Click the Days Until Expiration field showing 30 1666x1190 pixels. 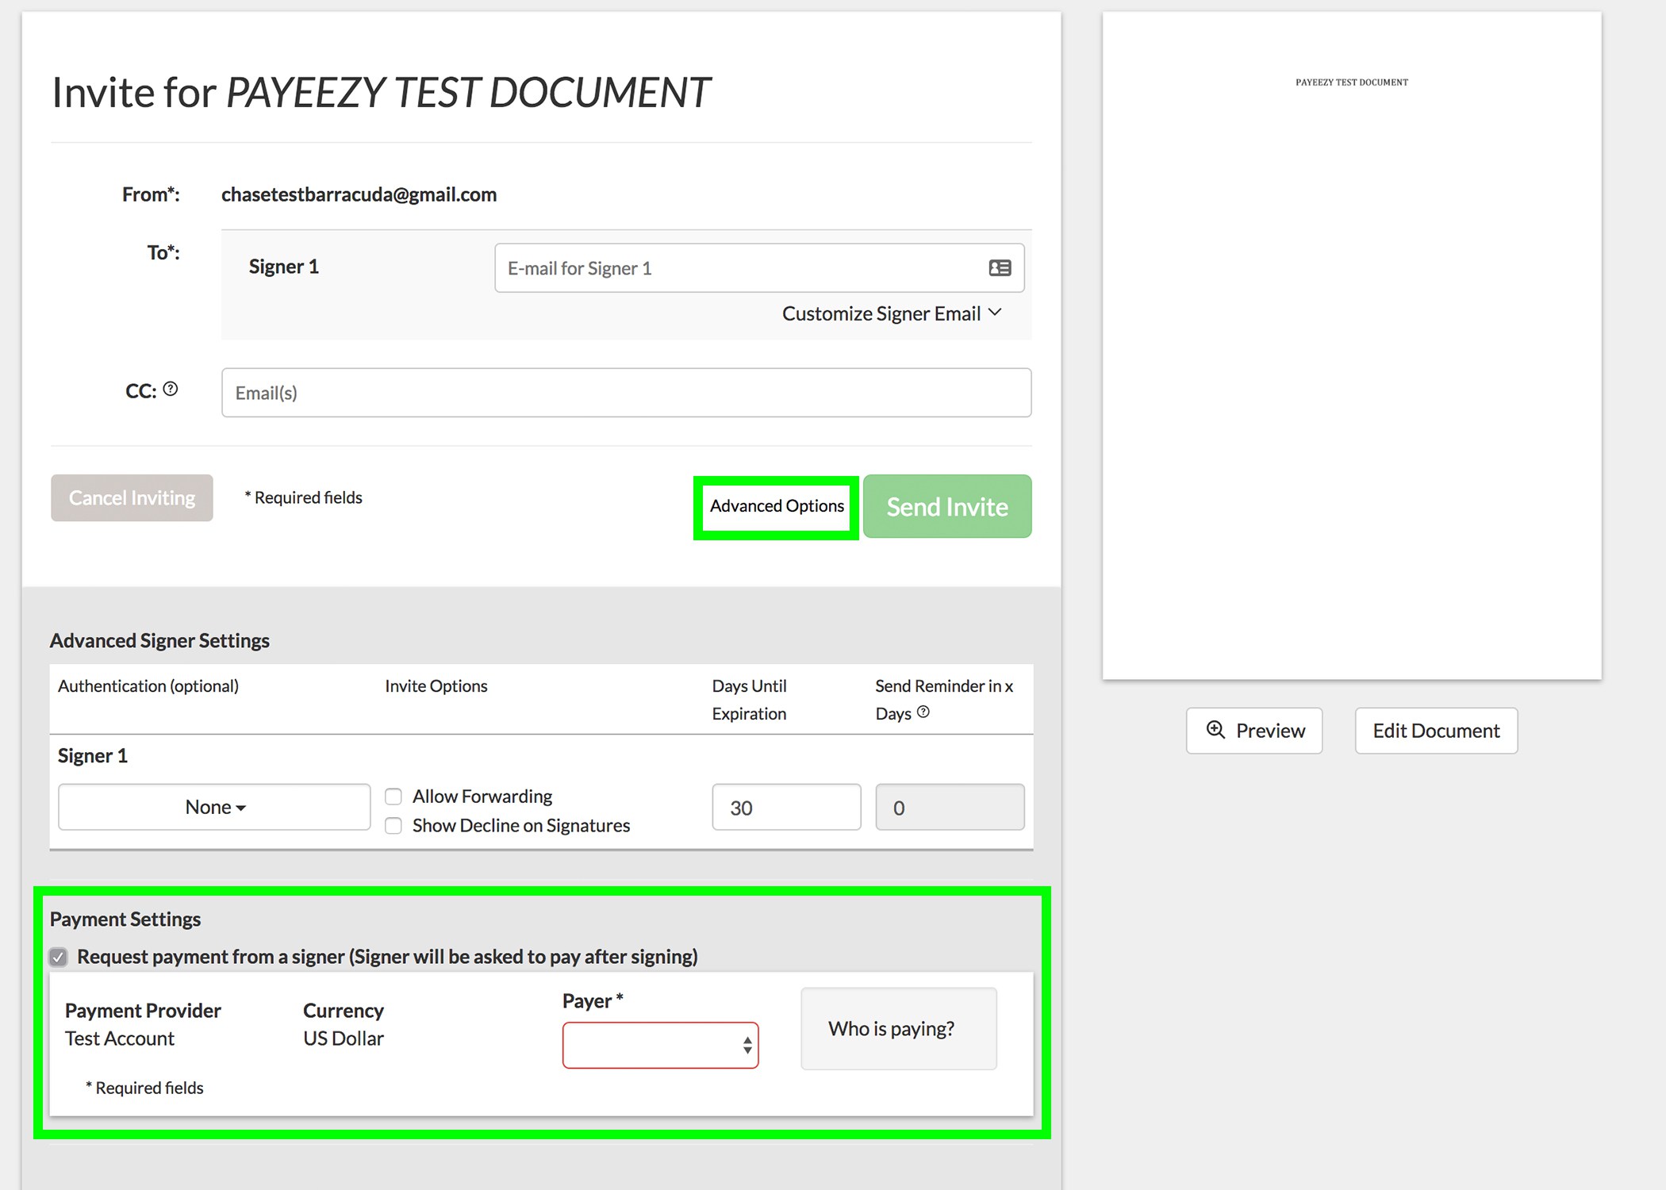[x=785, y=808]
